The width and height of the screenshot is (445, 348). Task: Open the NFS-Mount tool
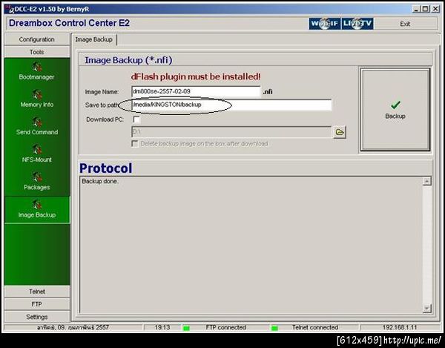[36, 154]
